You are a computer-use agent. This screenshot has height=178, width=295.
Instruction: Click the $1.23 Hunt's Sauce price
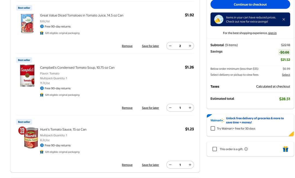point(190,129)
